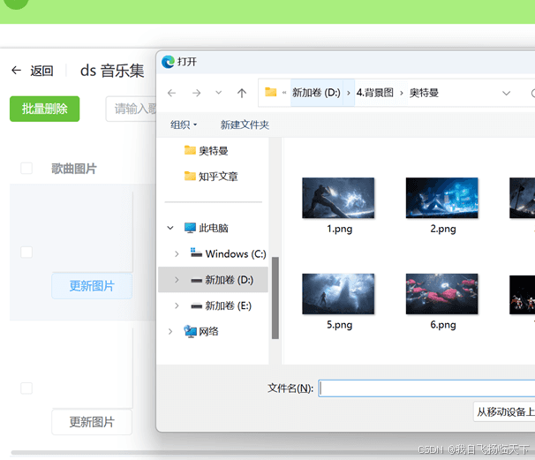Click the 6.png file name label
Screen dimensions: 535x460
(x=443, y=325)
